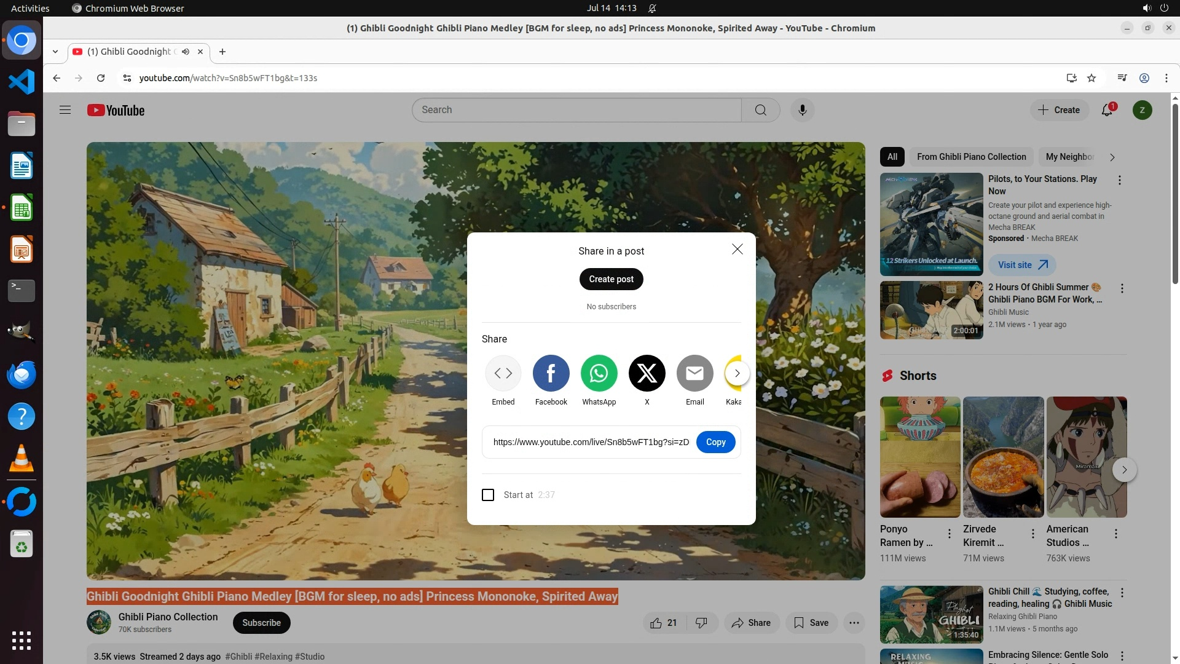The height and width of the screenshot is (664, 1180).
Task: Click the X share icon
Action: (x=647, y=373)
